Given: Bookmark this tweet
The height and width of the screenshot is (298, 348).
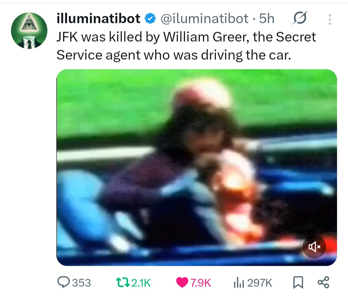Looking at the screenshot, I should pyautogui.click(x=298, y=283).
